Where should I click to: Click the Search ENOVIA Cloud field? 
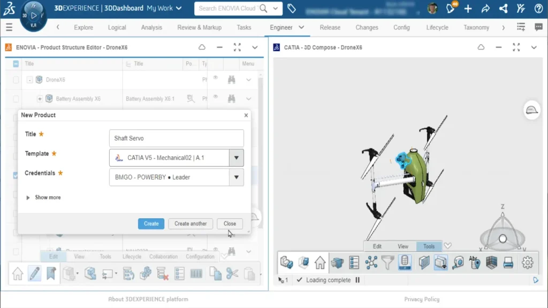227,9
